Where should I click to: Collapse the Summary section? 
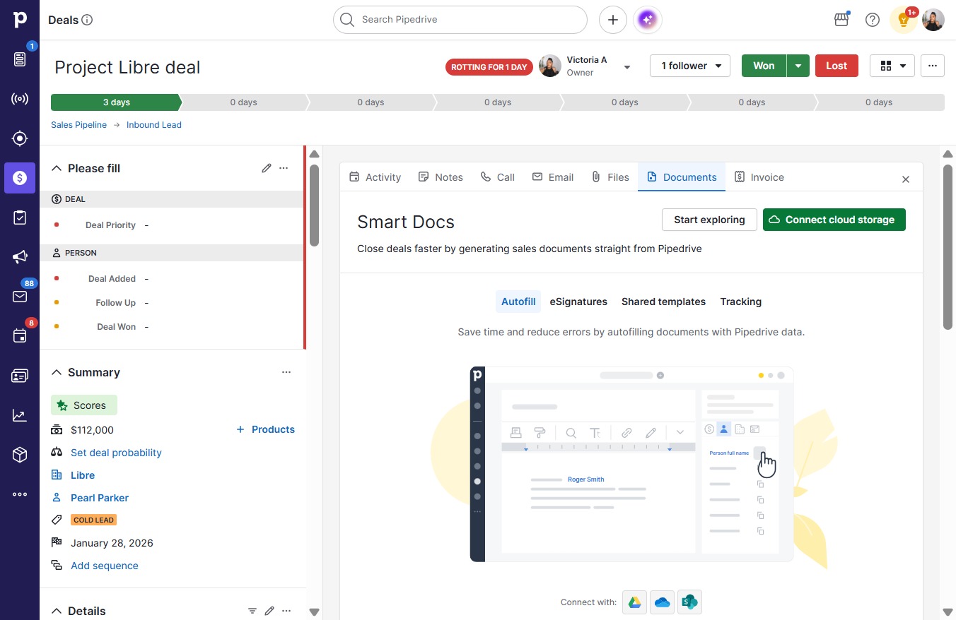pyautogui.click(x=57, y=372)
